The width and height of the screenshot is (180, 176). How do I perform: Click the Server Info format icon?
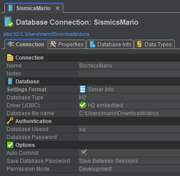(83, 89)
